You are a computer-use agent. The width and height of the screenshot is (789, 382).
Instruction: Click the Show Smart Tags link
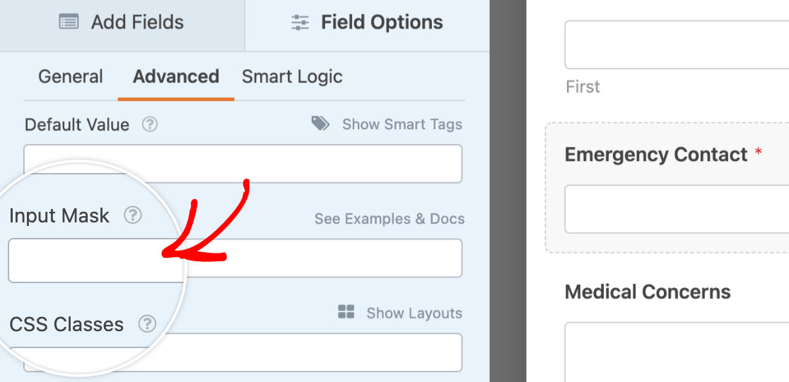[x=402, y=124]
